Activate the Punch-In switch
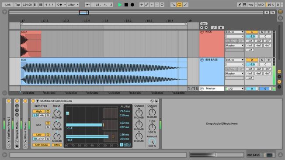Image resolution: width=285 pixels, height=160 pixels. (x=173, y=5)
